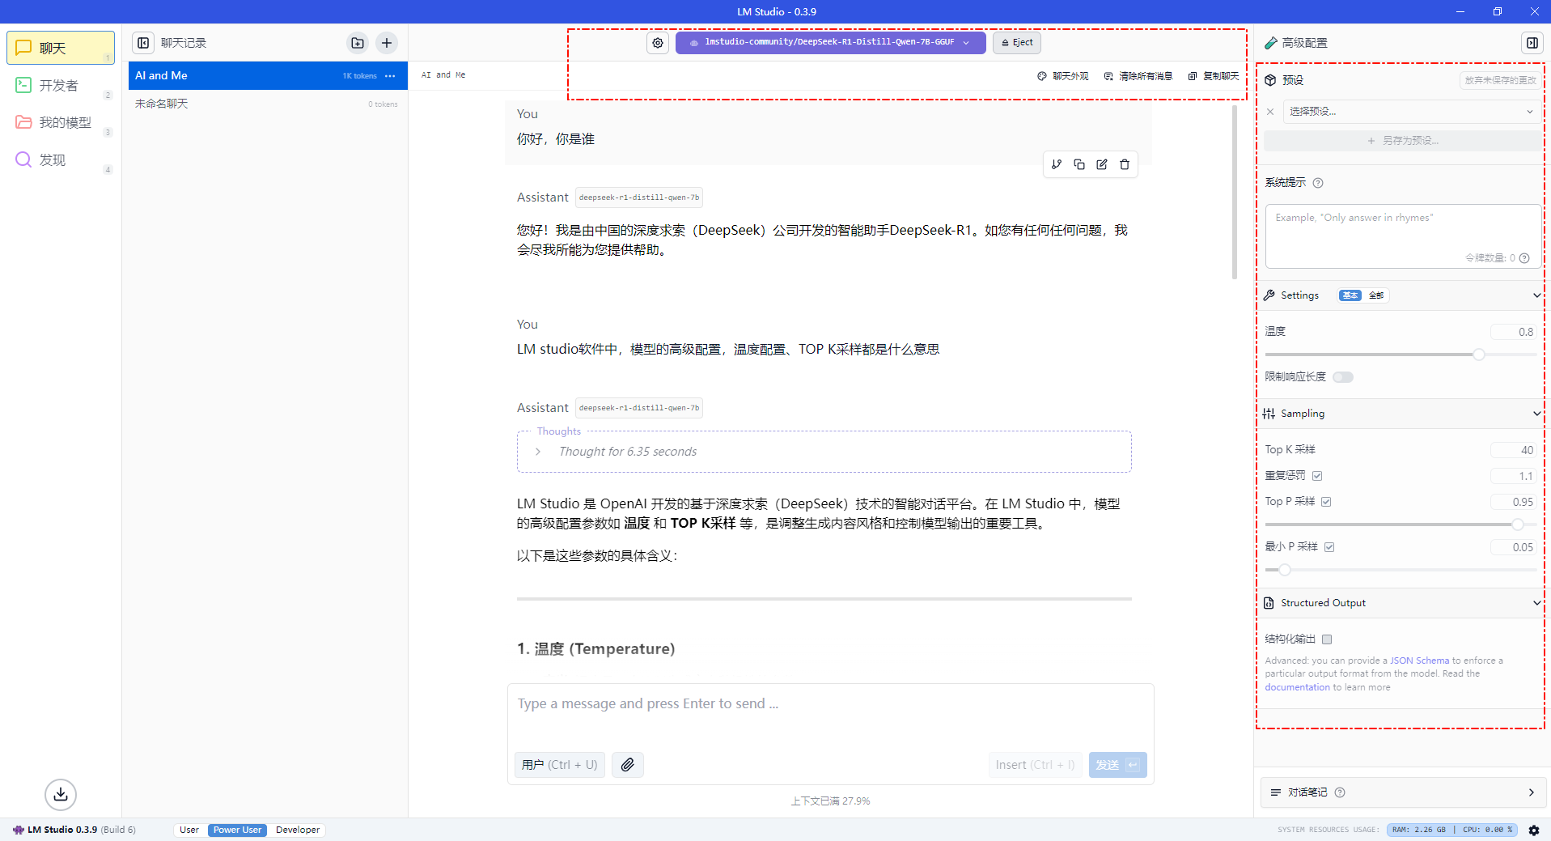Select the User mode tab
Screen dimensions: 1551x841
click(189, 830)
